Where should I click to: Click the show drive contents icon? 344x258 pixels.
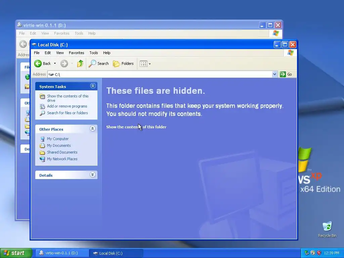pyautogui.click(x=42, y=96)
